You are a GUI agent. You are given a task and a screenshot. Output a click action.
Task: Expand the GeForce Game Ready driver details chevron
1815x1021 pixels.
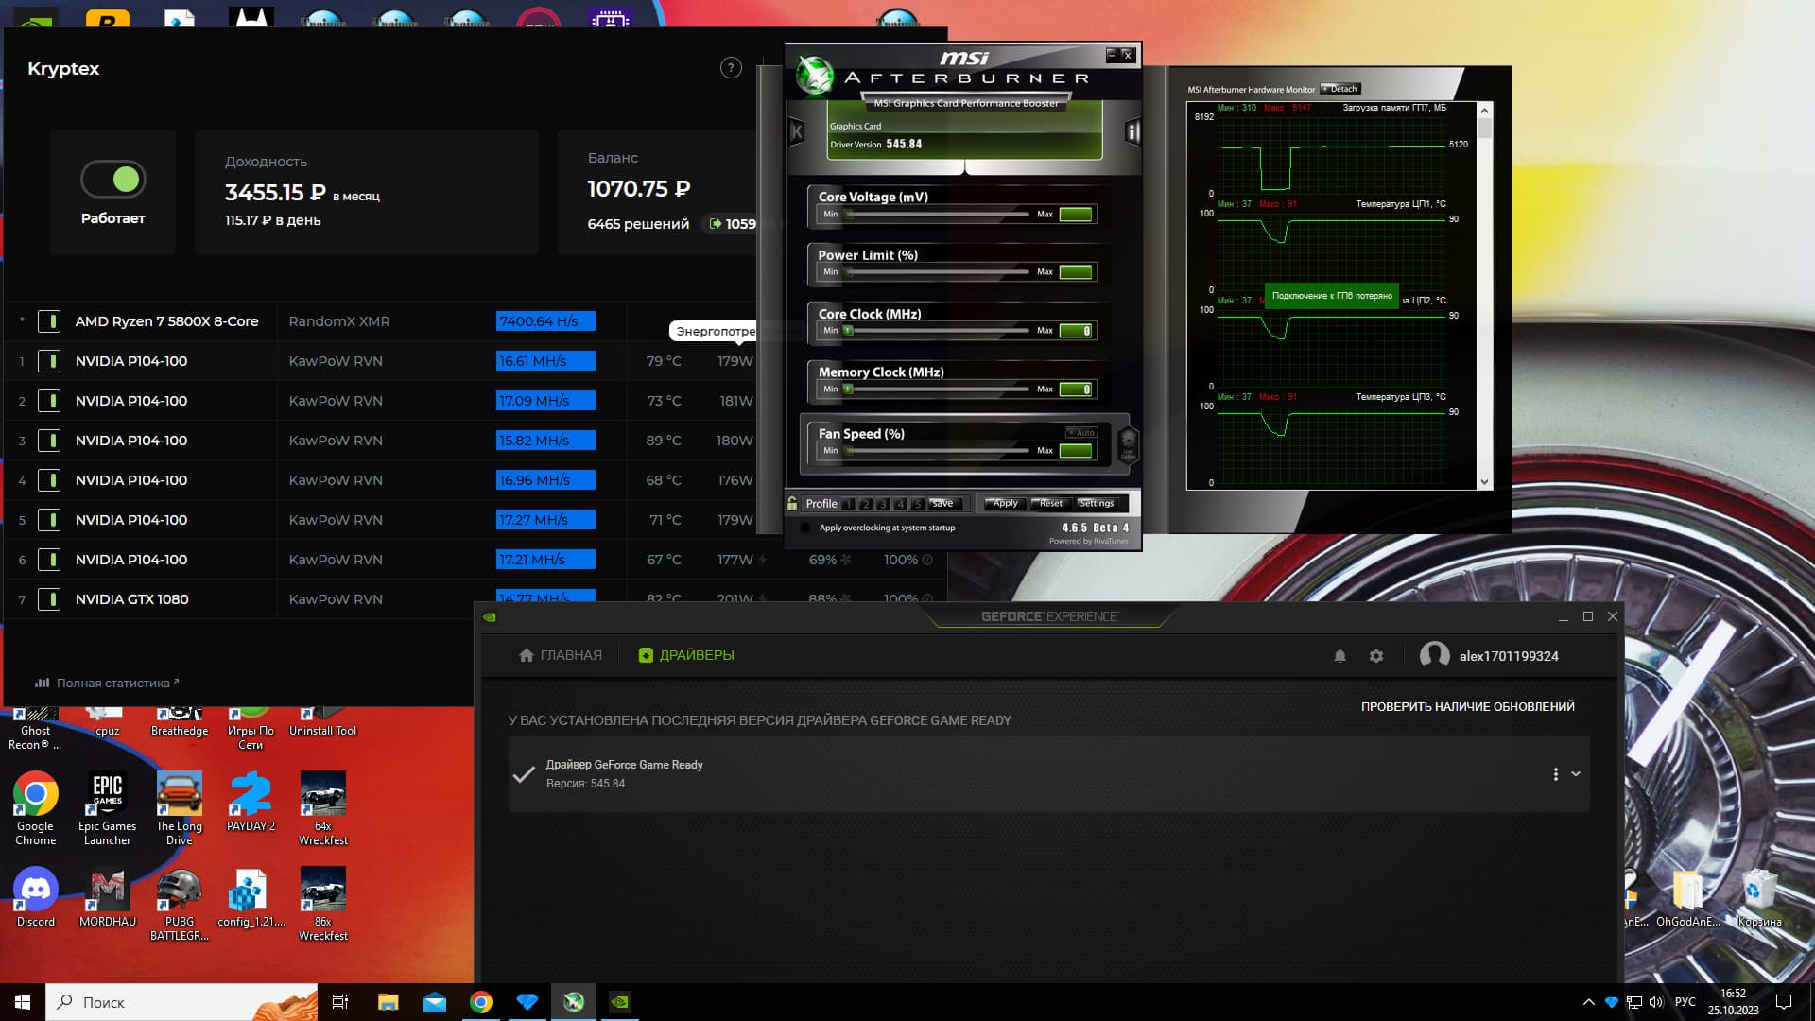tap(1576, 774)
